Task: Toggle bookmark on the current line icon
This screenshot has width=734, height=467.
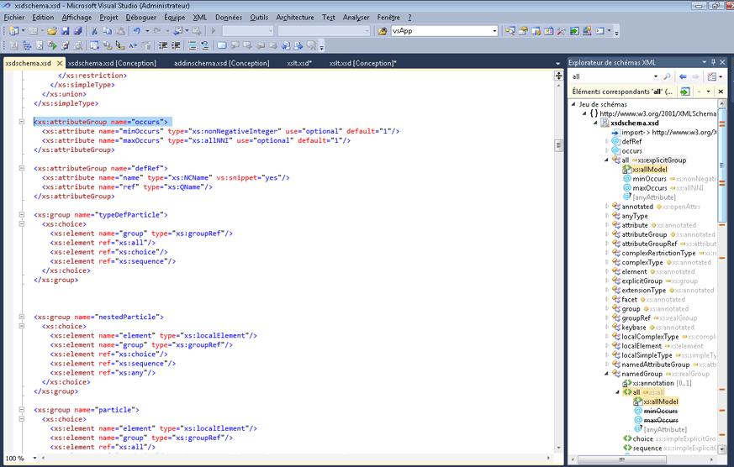Action: coord(222,45)
